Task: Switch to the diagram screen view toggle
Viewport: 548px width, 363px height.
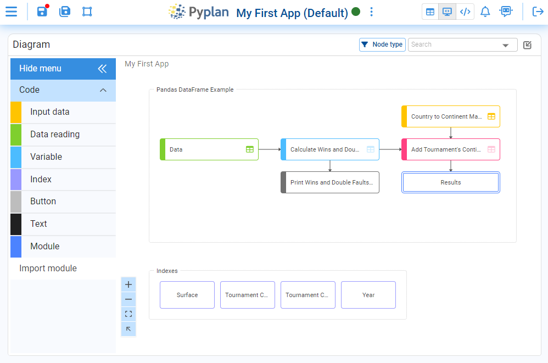Action: point(448,12)
